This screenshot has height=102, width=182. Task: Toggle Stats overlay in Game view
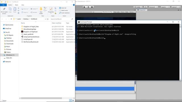coord(127,12)
